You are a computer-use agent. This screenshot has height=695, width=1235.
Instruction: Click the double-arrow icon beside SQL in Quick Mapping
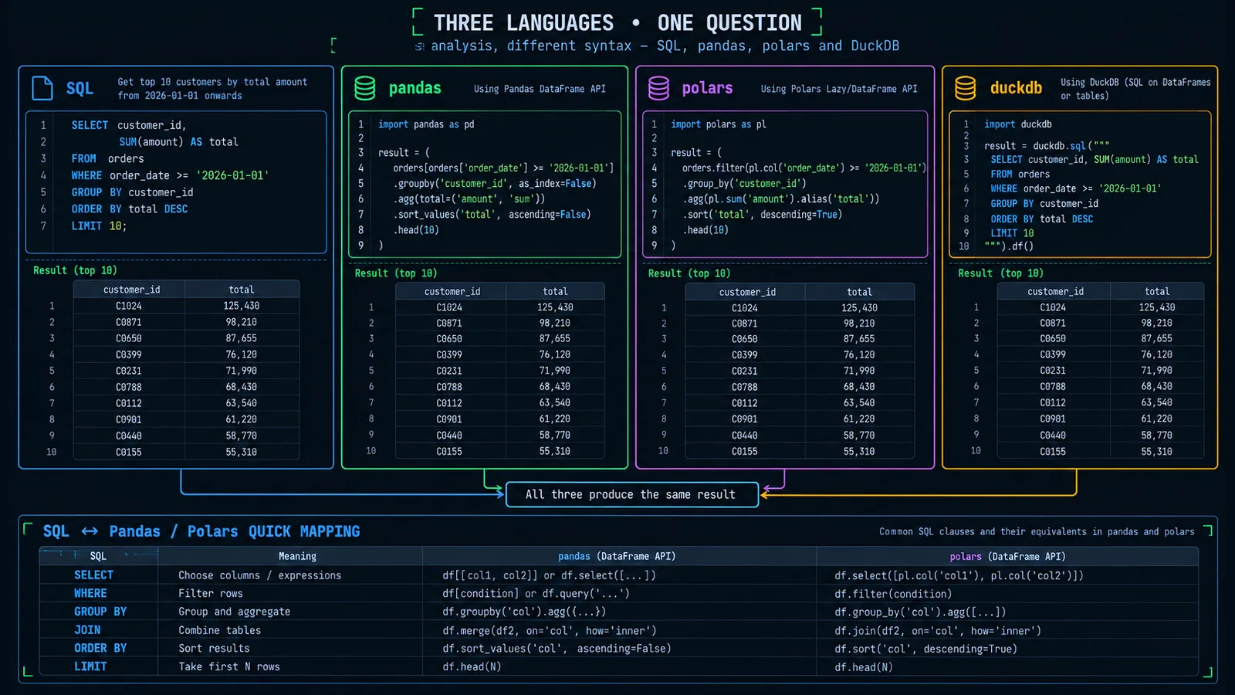pos(90,531)
